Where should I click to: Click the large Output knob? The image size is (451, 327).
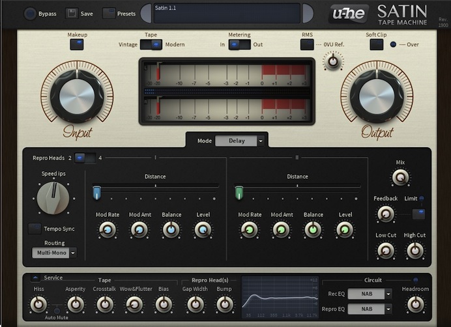click(377, 96)
